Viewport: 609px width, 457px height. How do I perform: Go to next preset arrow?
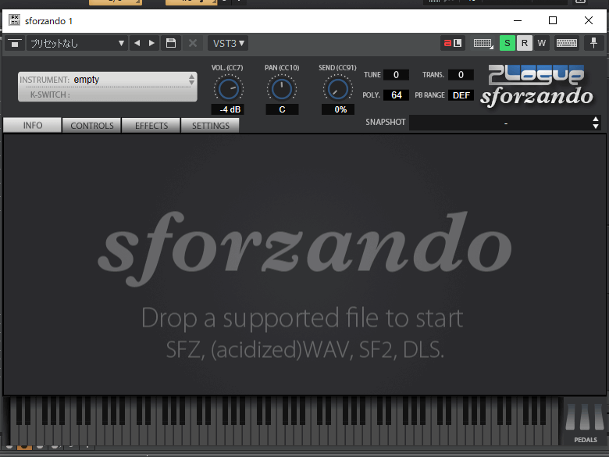coord(152,43)
